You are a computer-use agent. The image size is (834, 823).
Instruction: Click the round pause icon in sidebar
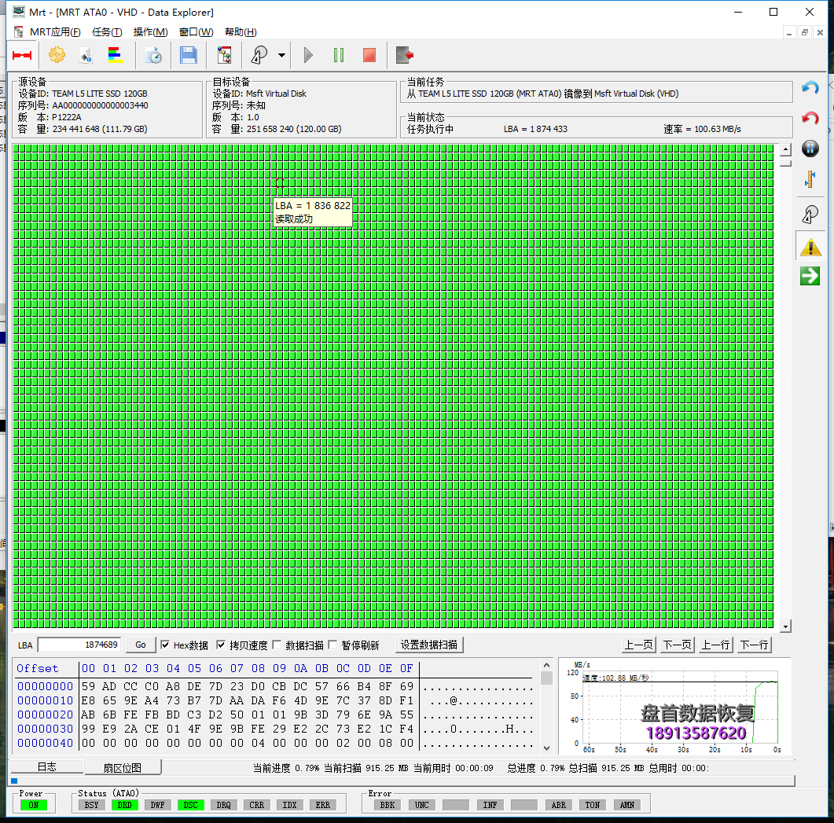(810, 149)
